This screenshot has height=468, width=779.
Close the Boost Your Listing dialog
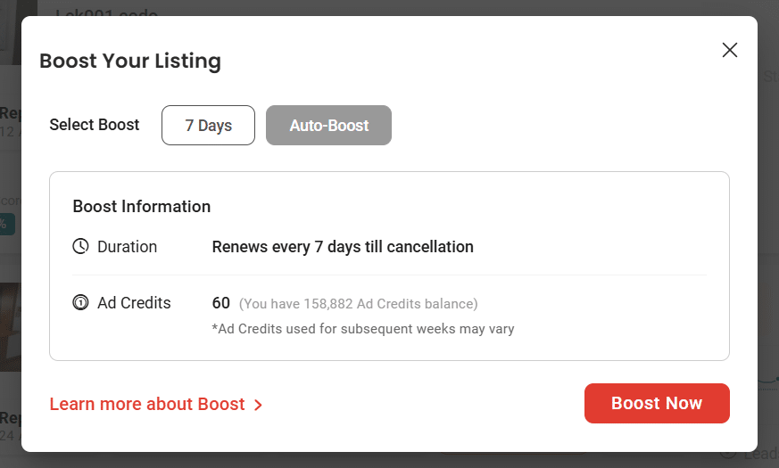pos(730,50)
